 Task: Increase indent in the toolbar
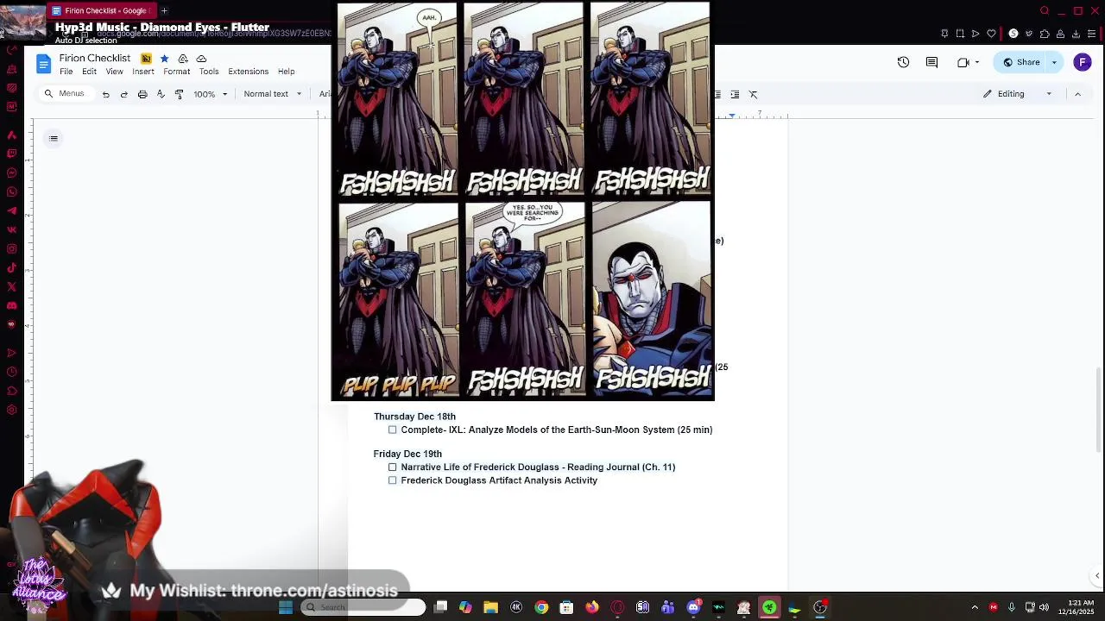(x=735, y=94)
